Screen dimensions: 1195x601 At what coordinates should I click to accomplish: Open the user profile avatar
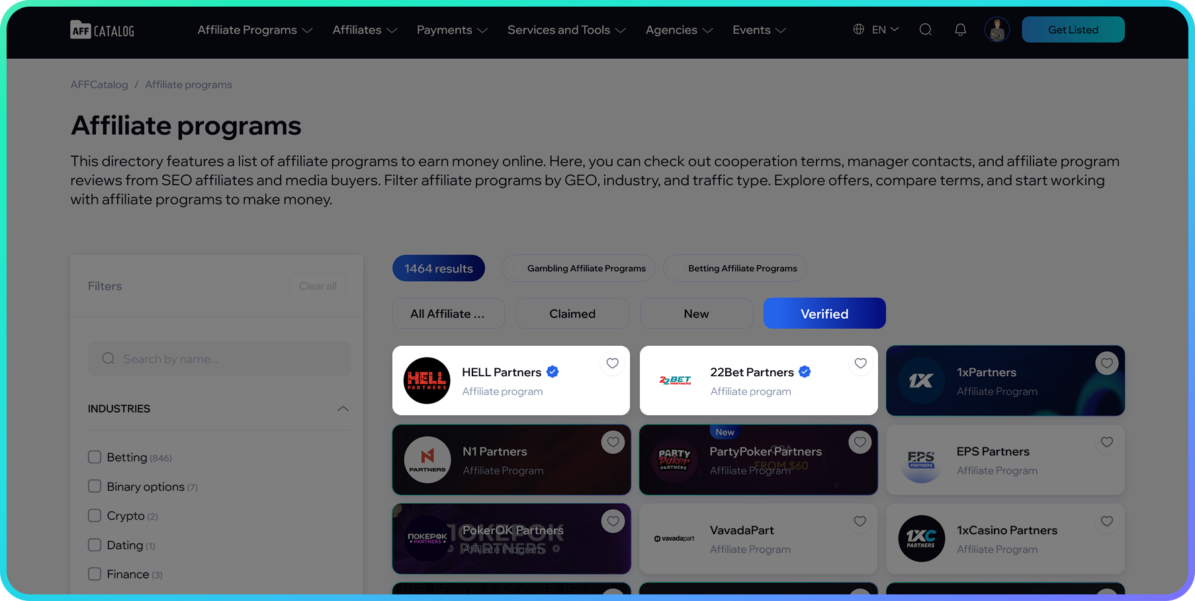pyautogui.click(x=996, y=30)
